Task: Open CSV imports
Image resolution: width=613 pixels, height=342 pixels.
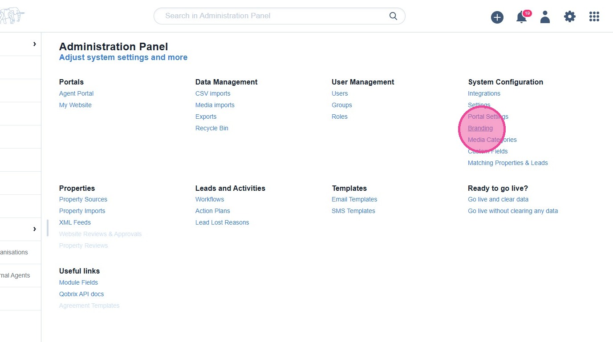Action: (213, 93)
